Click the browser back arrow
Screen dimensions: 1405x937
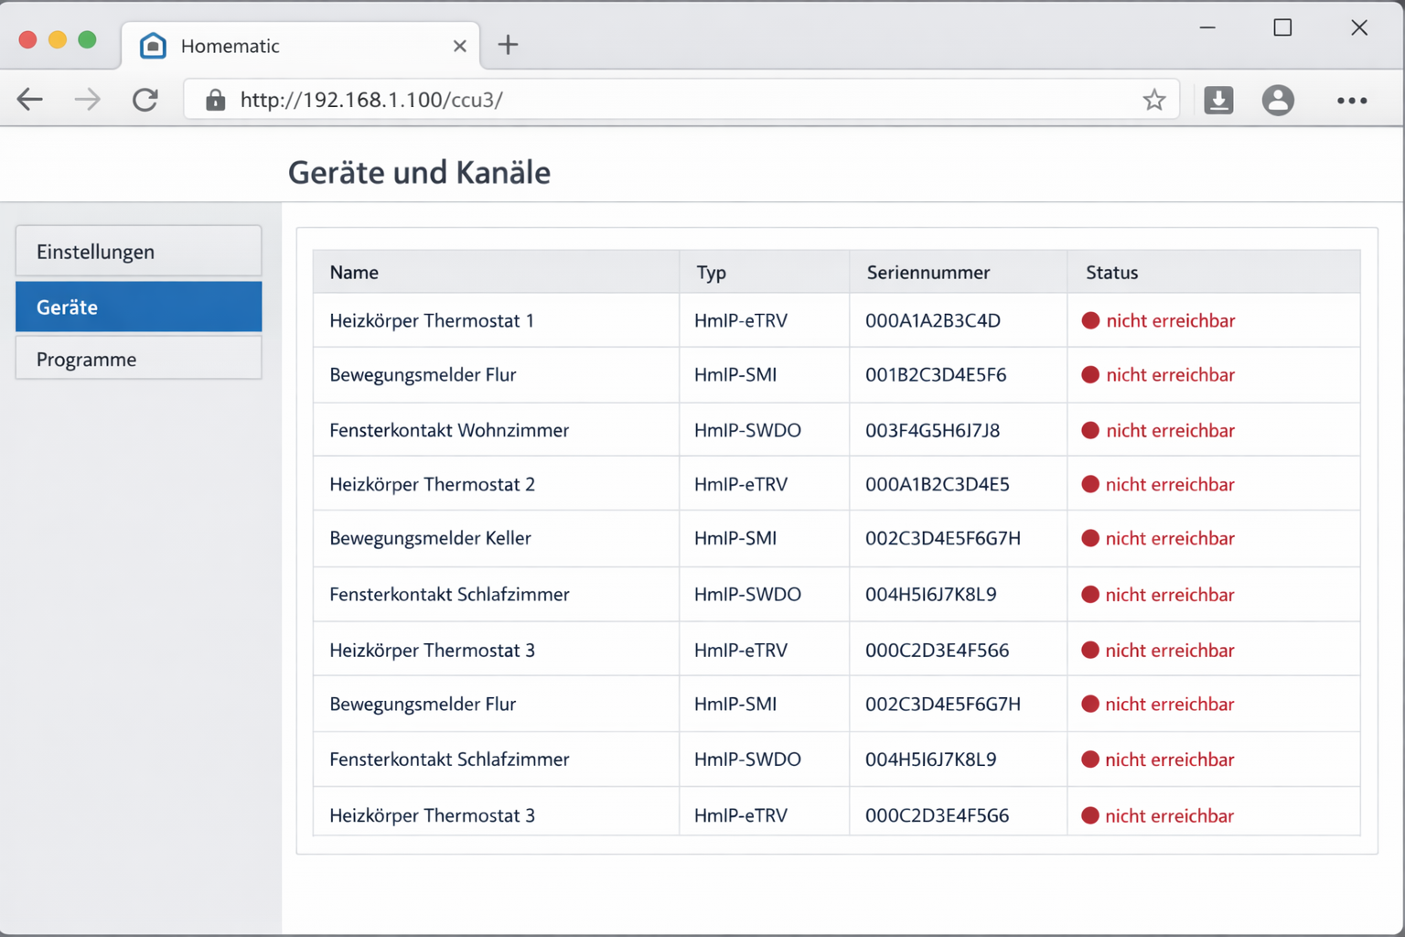point(30,100)
